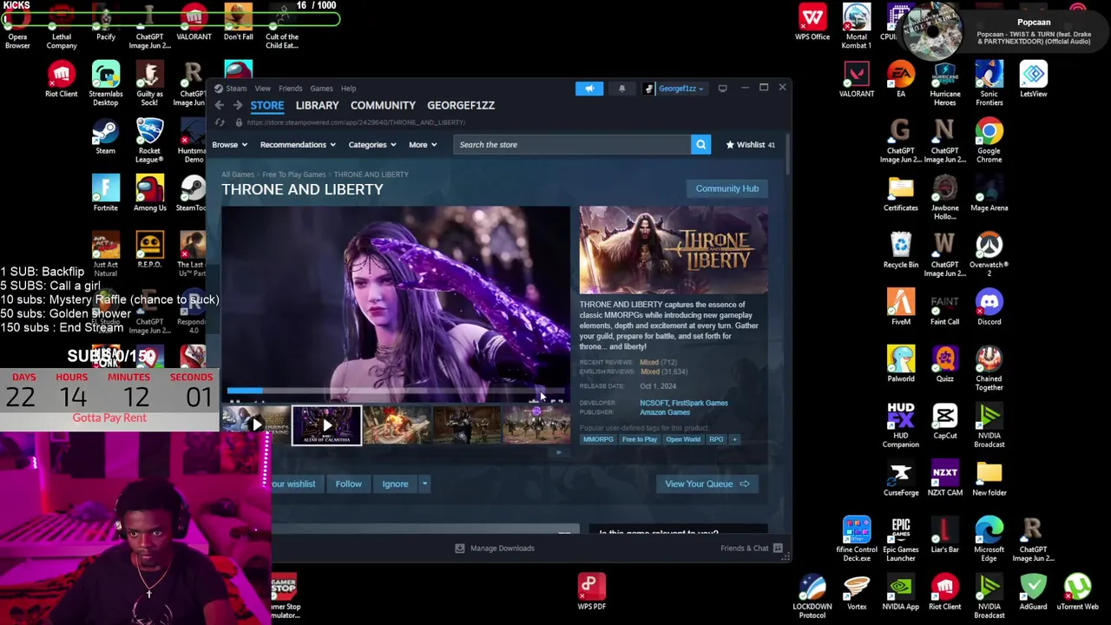Image resolution: width=1111 pixels, height=625 pixels.
Task: Click the trailer video progress bar
Action: tap(395, 391)
